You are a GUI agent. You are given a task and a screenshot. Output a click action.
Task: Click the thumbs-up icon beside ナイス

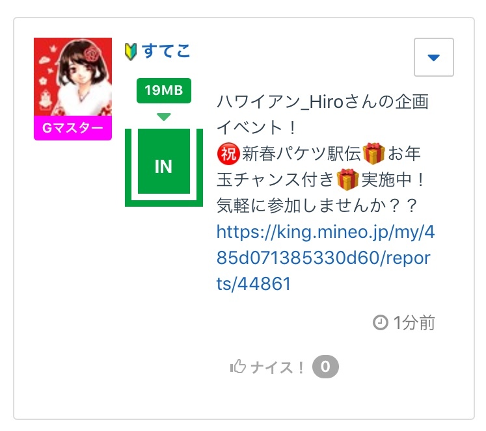coord(237,366)
